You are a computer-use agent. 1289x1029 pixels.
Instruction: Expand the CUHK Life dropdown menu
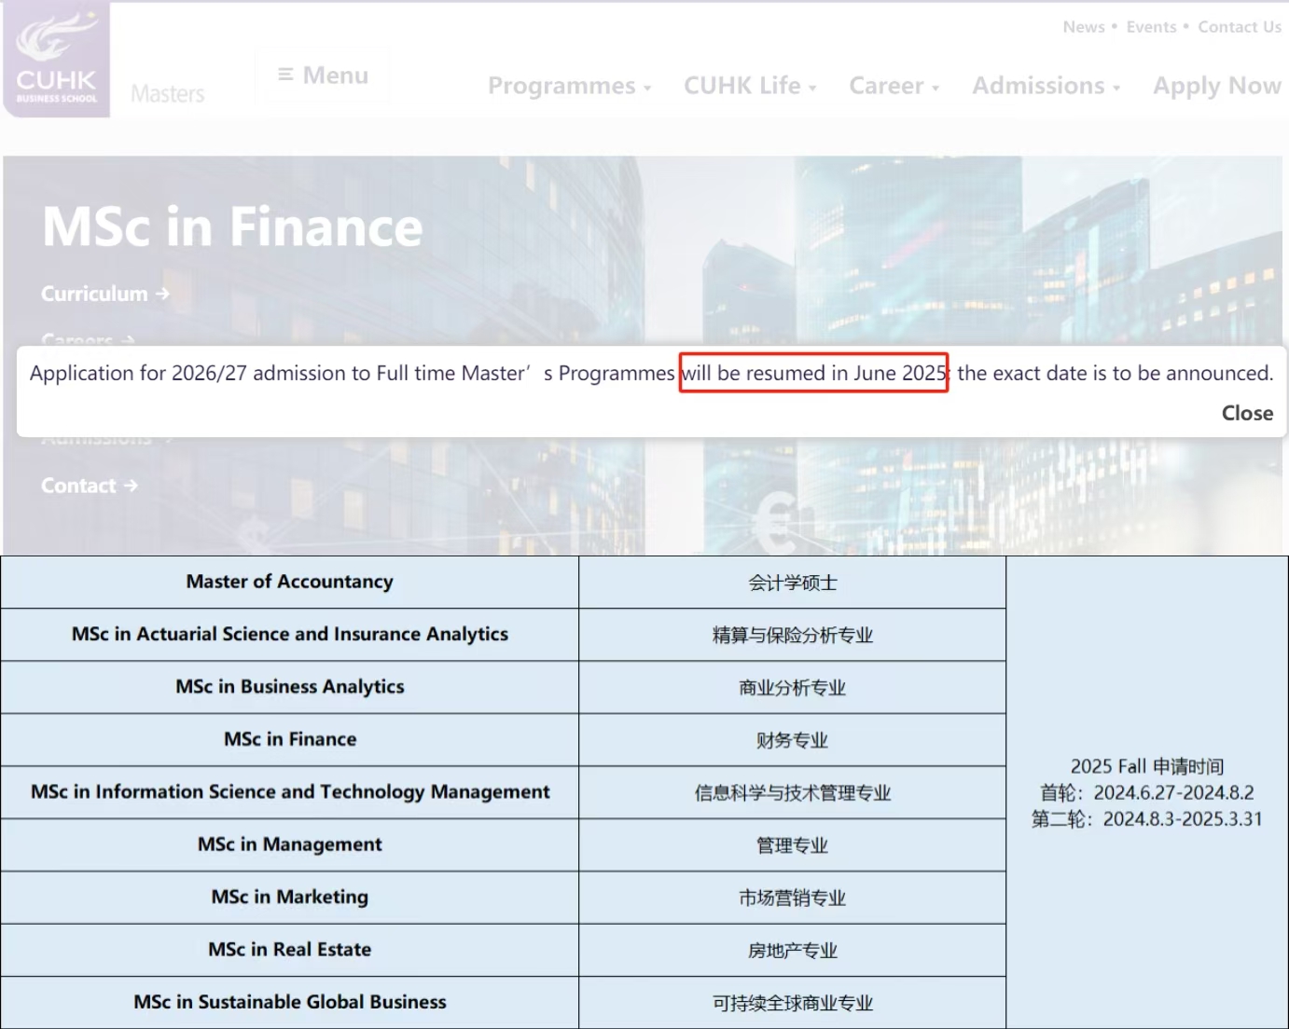pos(750,86)
